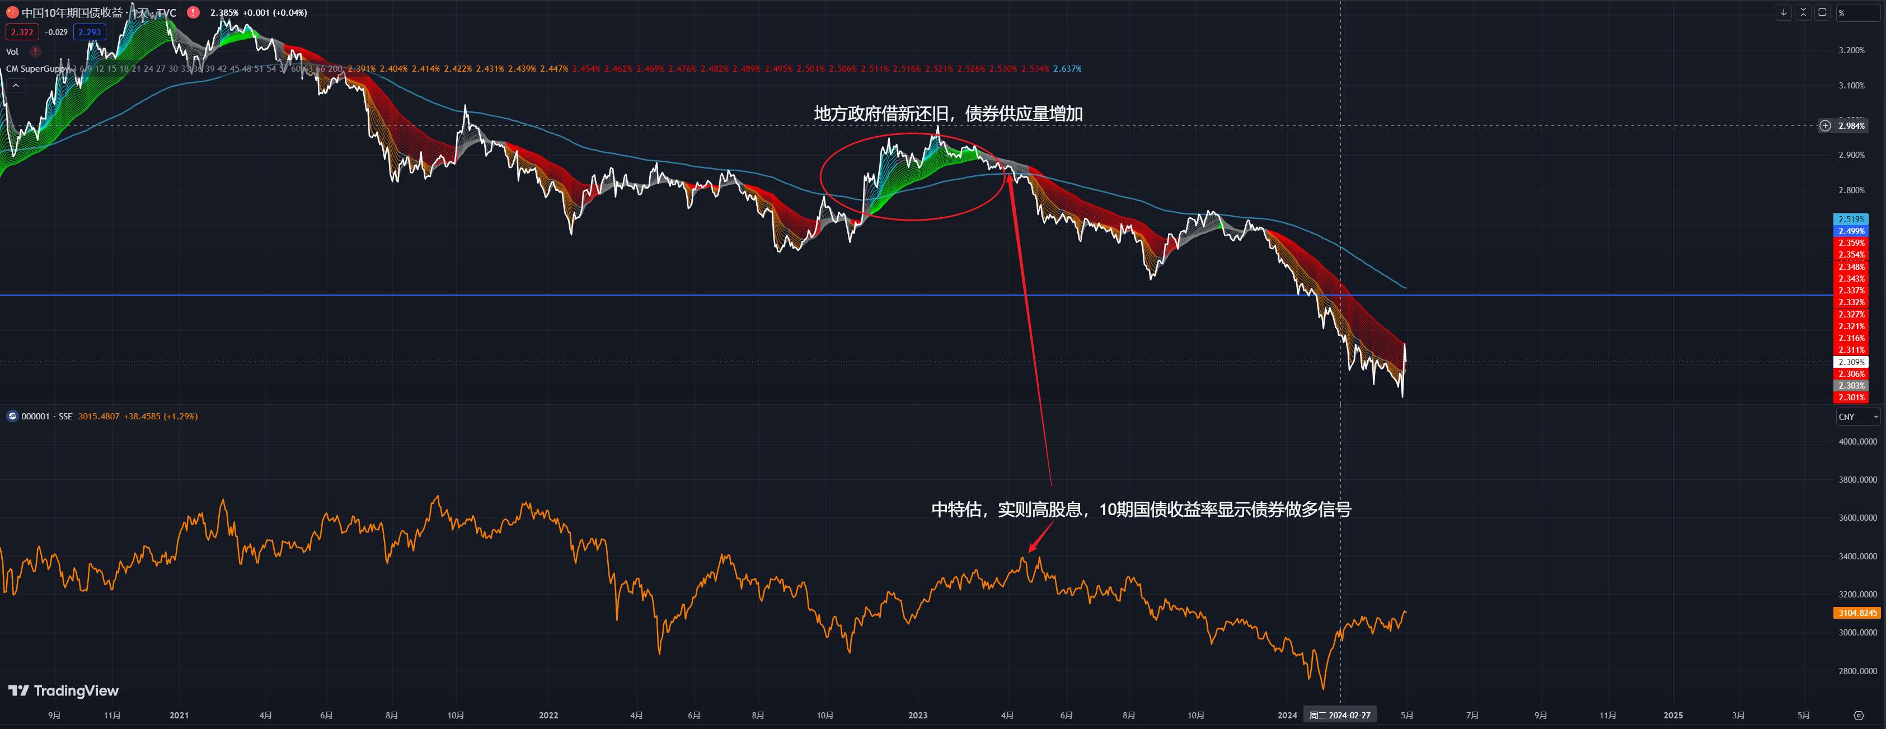Click the TradingView logo link
Viewport: 1886px width, 729px height.
[63, 691]
